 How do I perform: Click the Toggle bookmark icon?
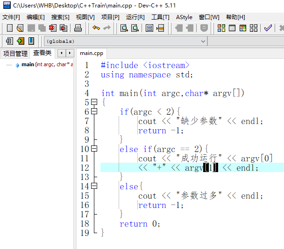pos(204,28)
